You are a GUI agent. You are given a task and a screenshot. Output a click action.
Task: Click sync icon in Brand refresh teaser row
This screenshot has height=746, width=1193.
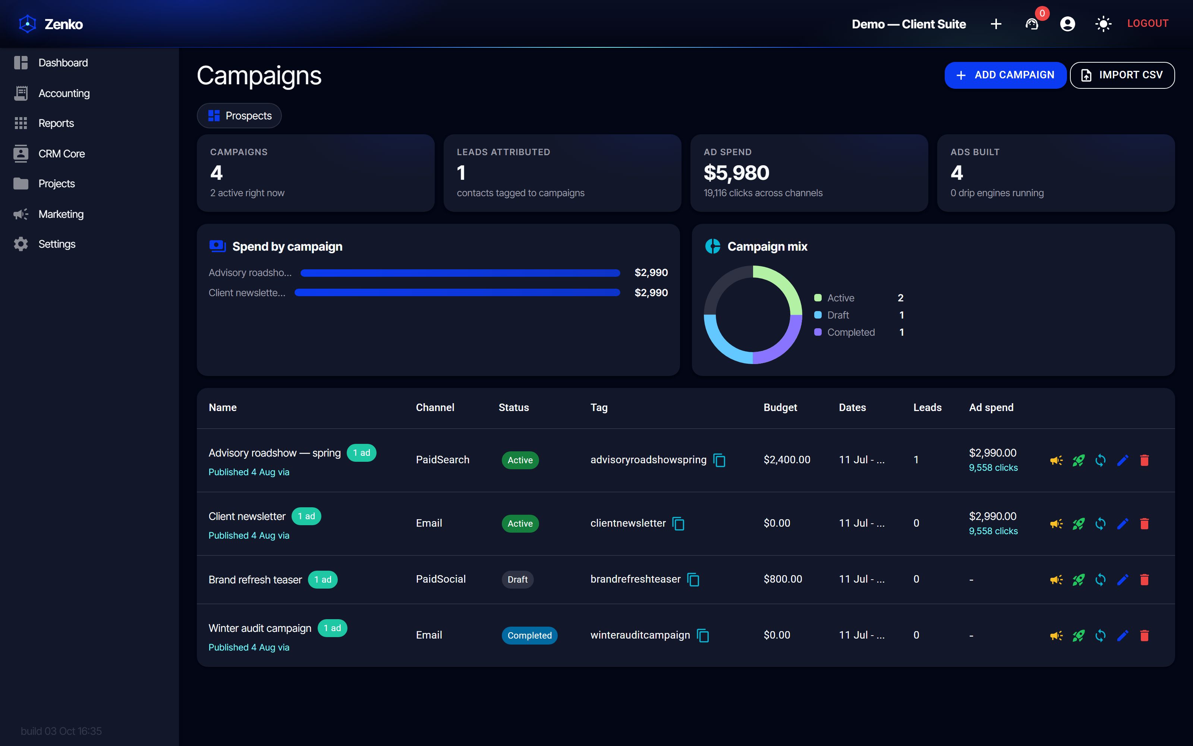pos(1100,580)
